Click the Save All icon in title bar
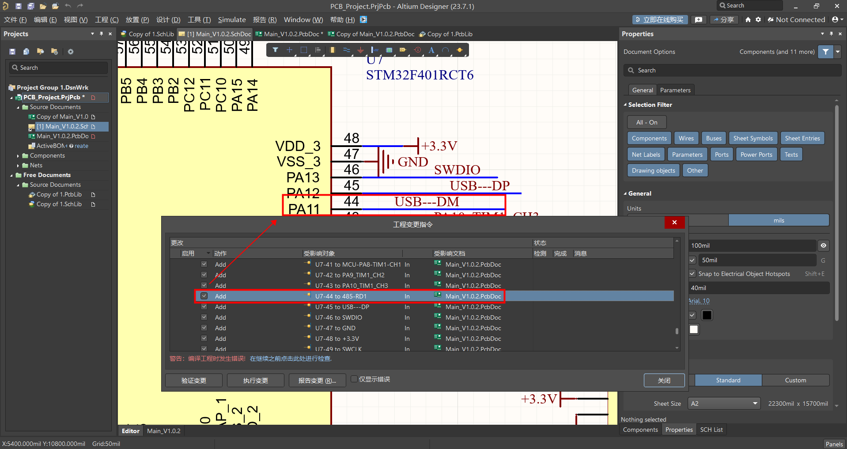The image size is (847, 449). click(30, 6)
